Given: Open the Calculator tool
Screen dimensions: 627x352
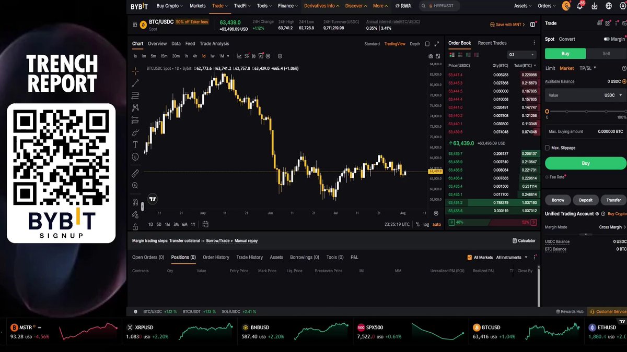Looking at the screenshot, I should (x=524, y=241).
